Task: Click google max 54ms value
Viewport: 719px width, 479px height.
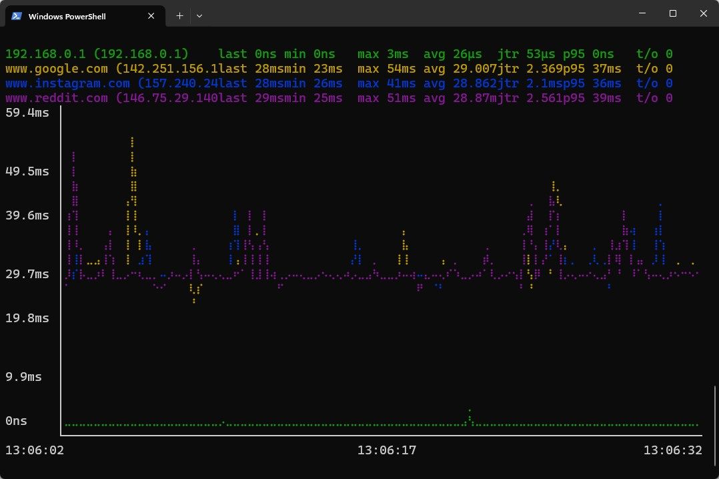Action: (x=387, y=69)
